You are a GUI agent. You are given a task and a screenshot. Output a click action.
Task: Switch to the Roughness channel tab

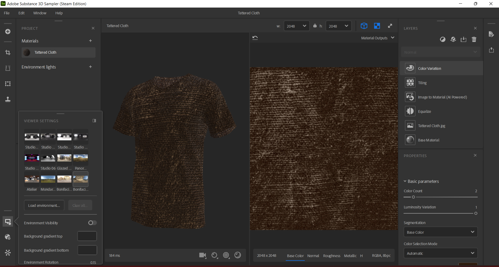point(332,256)
